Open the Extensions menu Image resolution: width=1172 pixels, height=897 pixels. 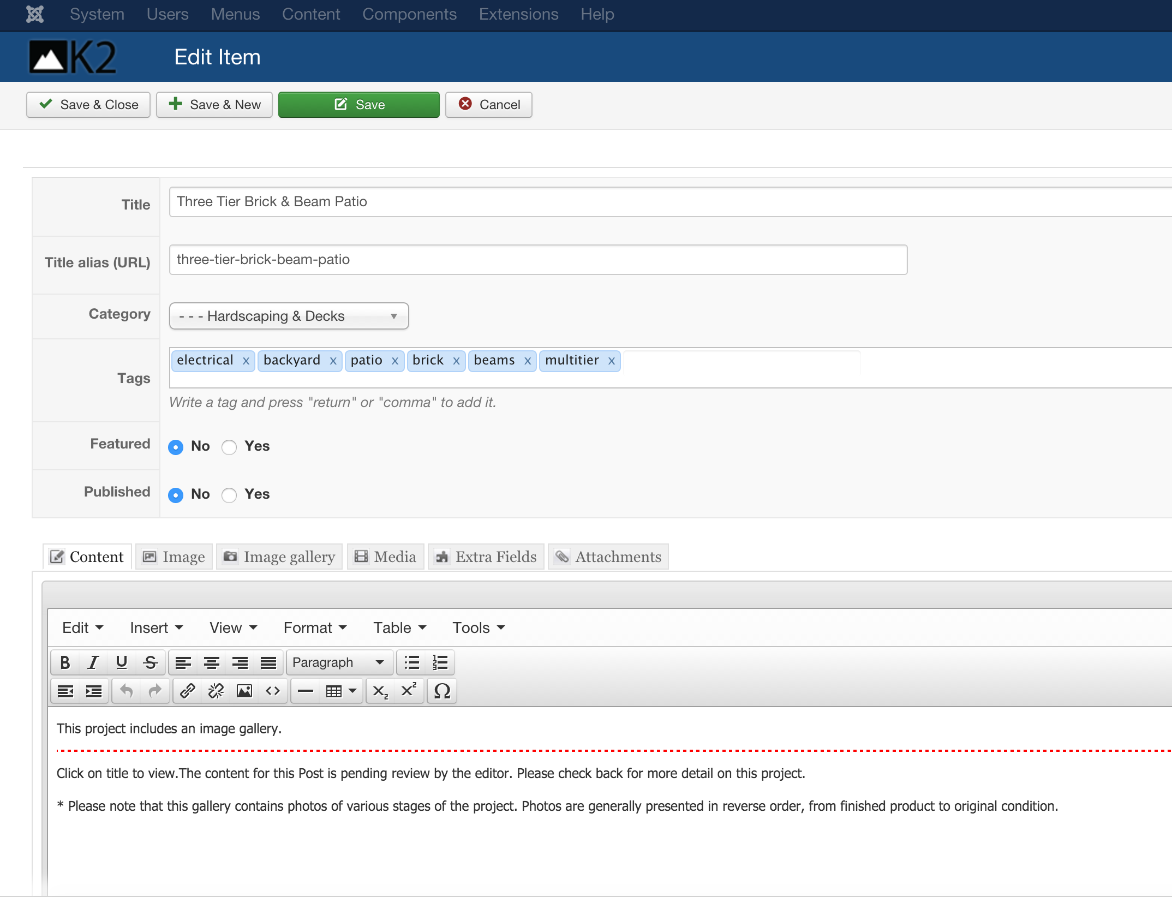click(518, 14)
